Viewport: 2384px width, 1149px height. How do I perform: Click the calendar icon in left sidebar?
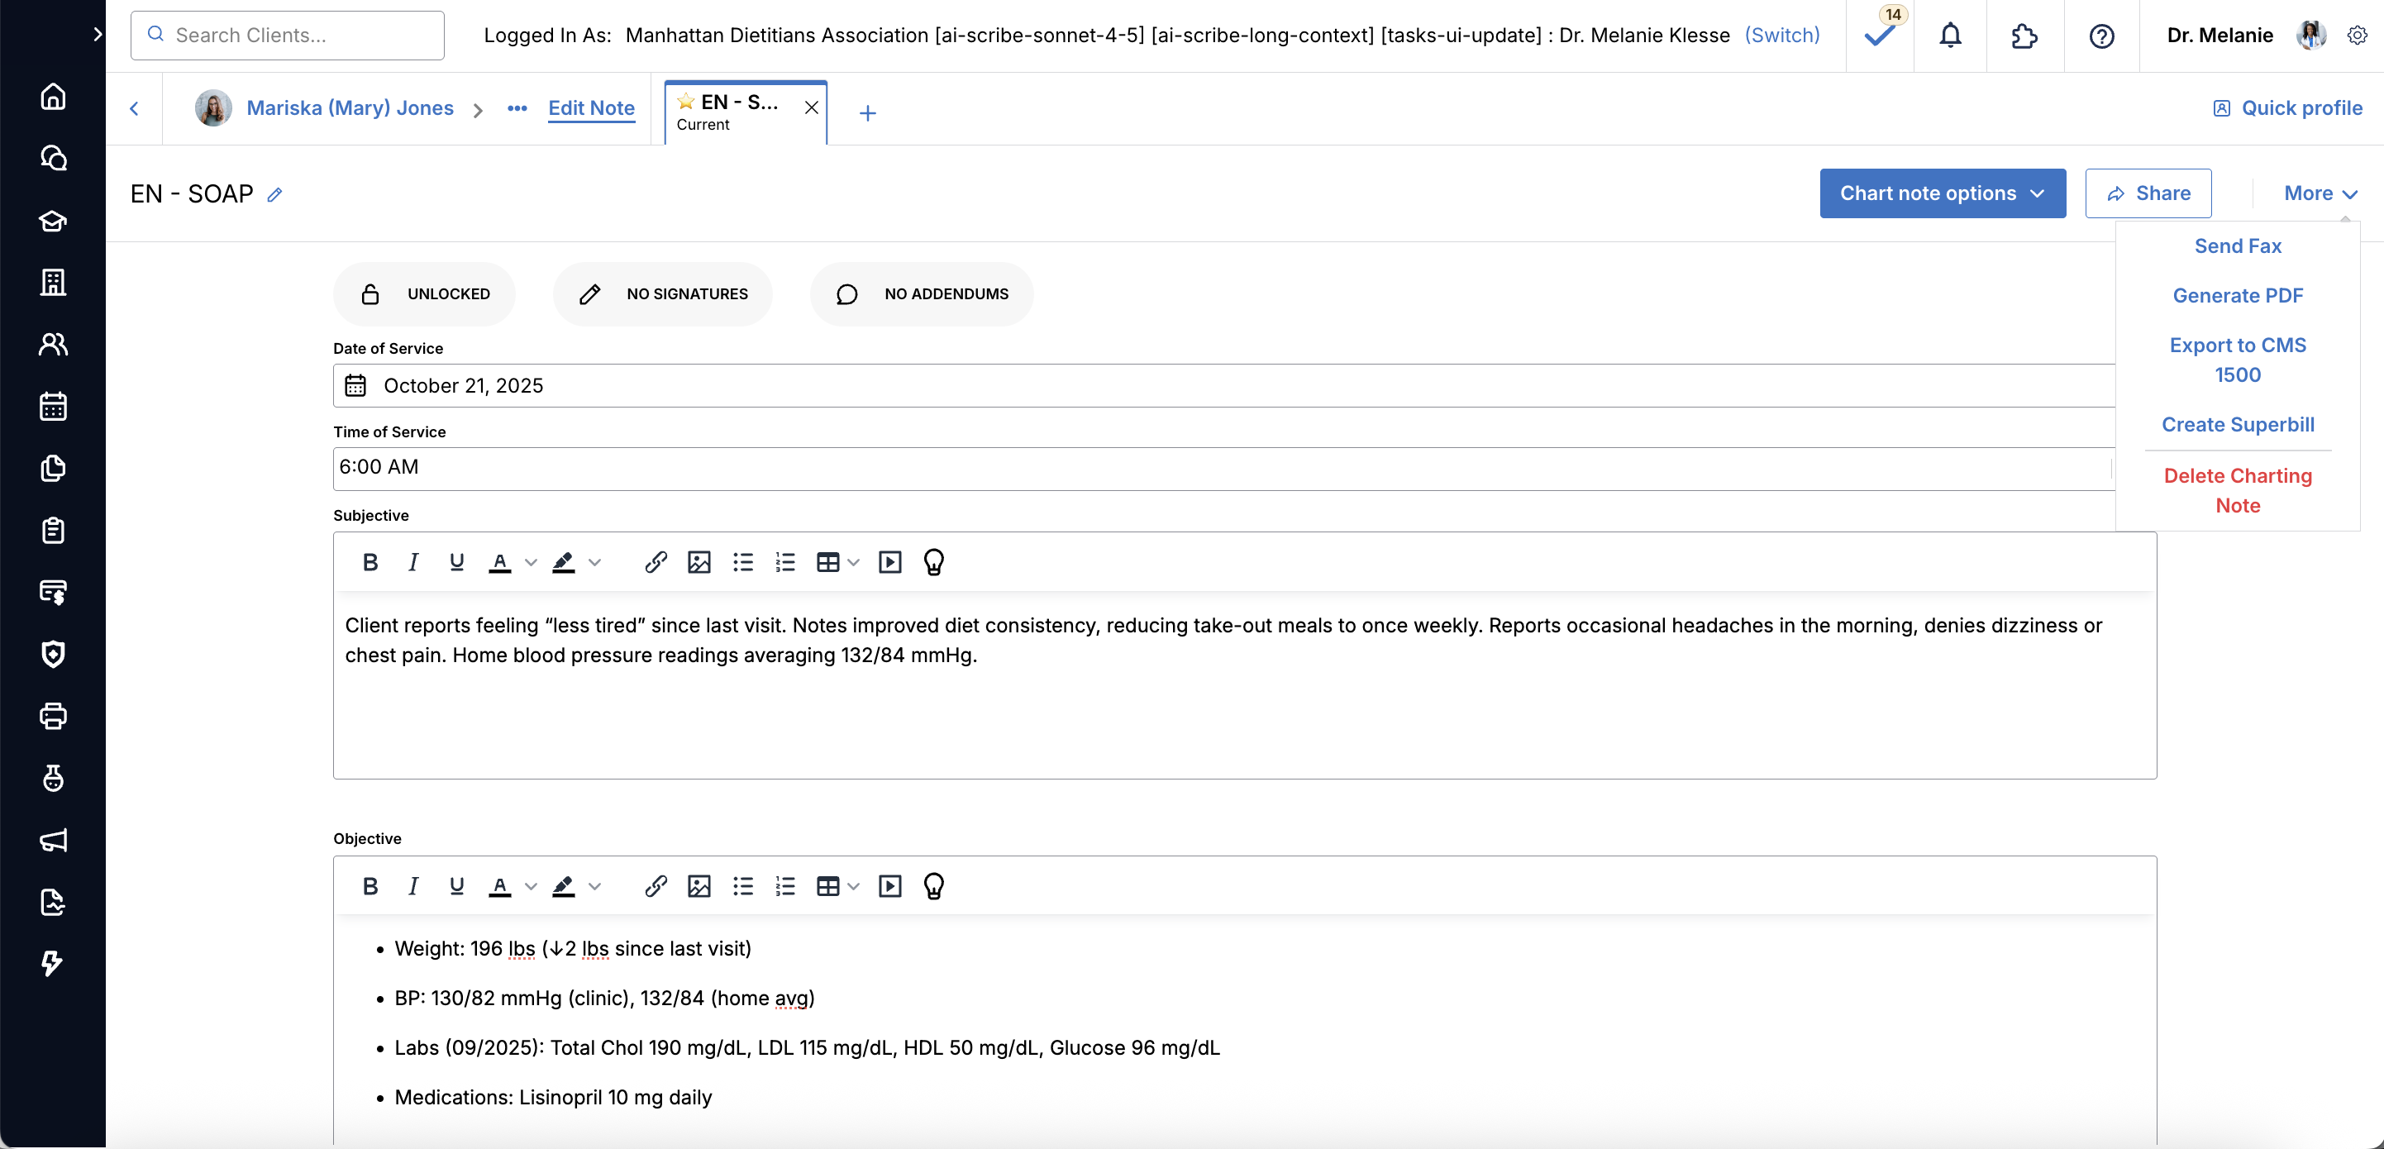53,406
